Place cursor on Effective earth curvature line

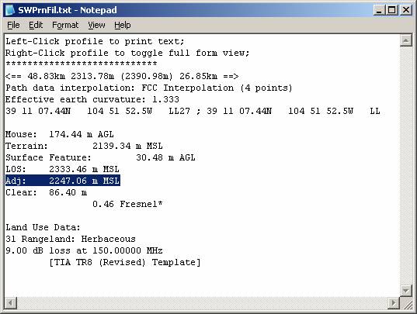pyautogui.click(x=92, y=99)
